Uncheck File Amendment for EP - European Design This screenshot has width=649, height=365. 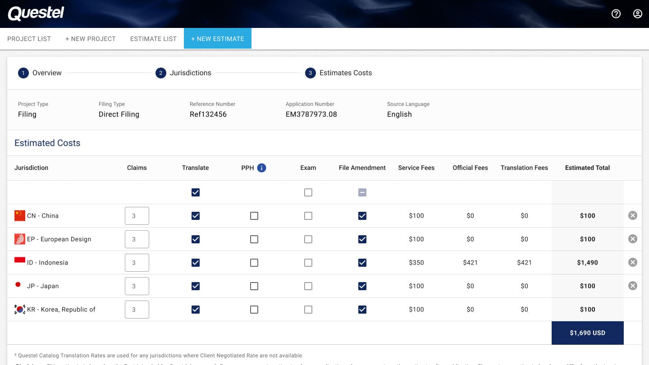point(362,239)
